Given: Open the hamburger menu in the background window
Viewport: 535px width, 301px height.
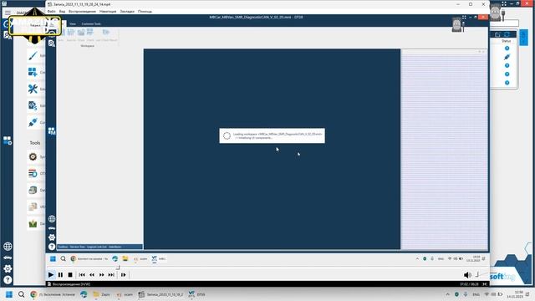Looking at the screenshot, I should coord(8,13).
